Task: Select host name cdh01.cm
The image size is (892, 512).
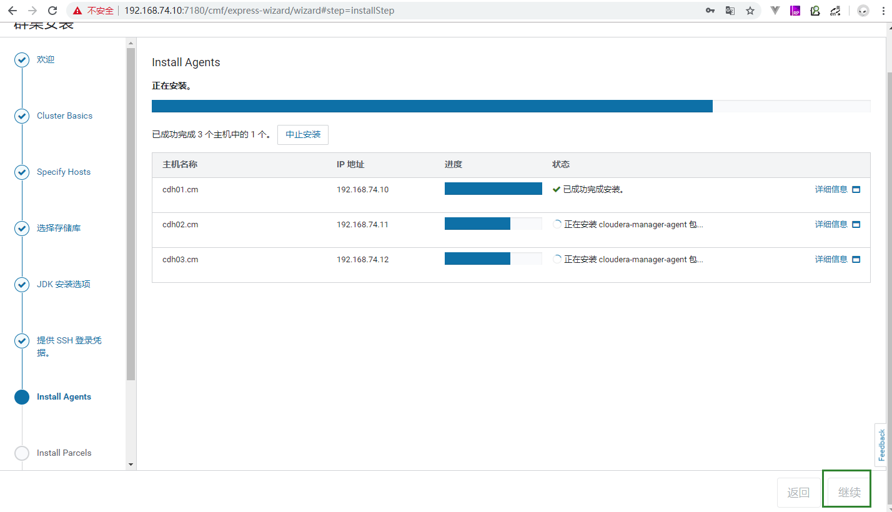Action: click(180, 189)
